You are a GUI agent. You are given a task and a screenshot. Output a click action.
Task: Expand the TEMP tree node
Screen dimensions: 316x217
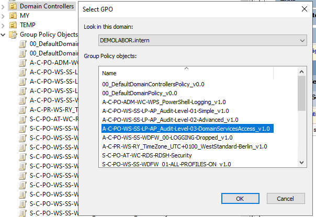coord(4,25)
